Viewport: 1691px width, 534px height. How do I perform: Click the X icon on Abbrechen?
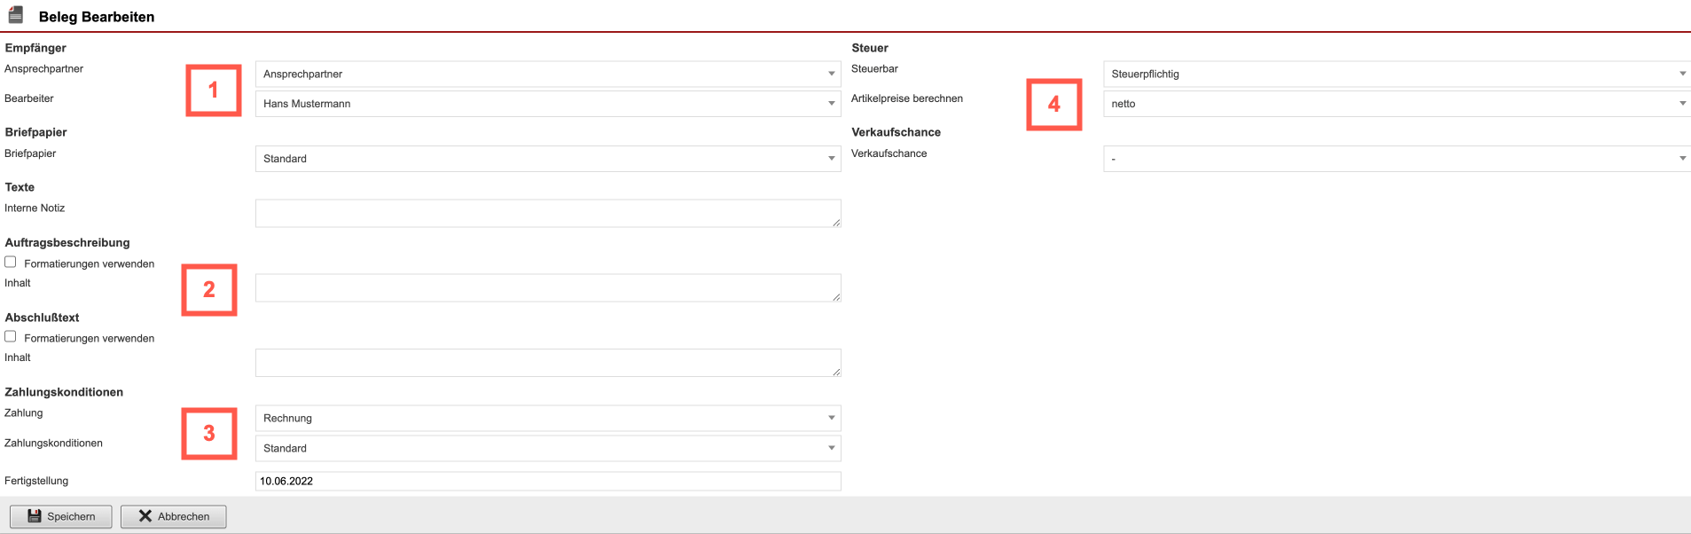click(145, 516)
